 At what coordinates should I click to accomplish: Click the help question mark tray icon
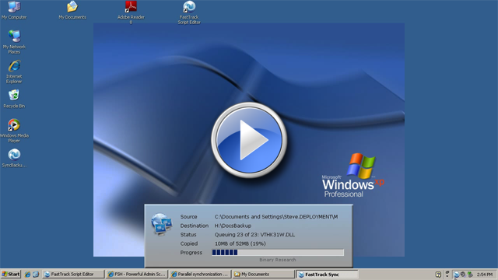(x=438, y=275)
